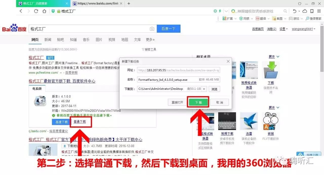Go to browser home page icon
Screen dimensions: 324x175
[44, 11]
